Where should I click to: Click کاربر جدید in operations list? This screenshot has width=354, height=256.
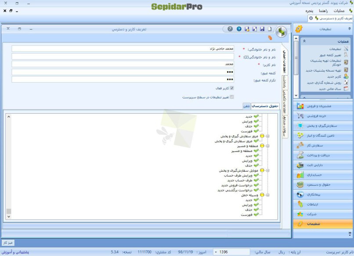(334, 76)
